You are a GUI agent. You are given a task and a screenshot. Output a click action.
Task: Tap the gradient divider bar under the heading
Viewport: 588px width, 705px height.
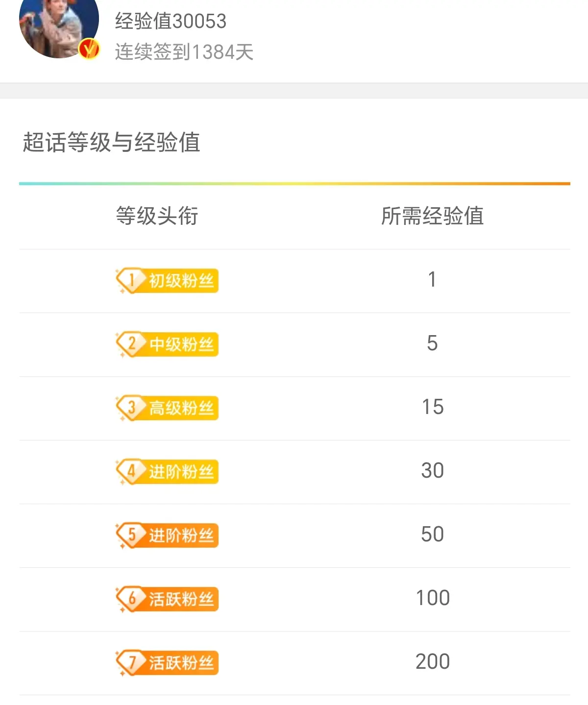(294, 184)
